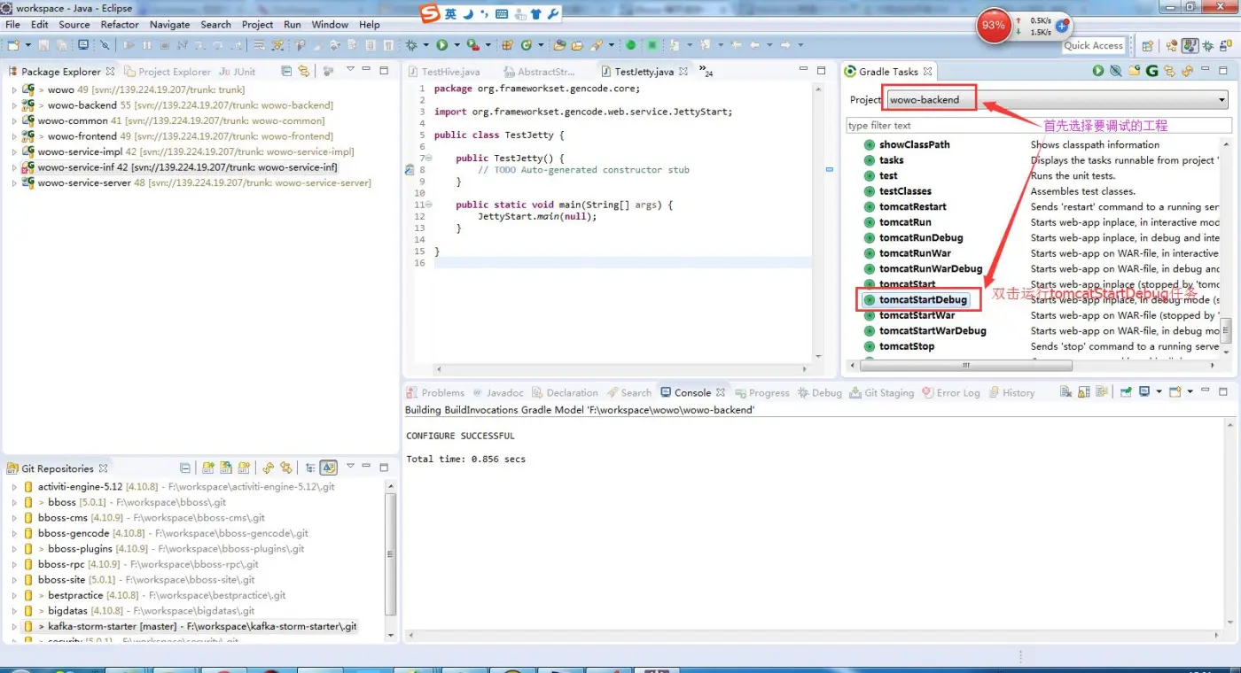Click the Gradle Tasks link with selection icon
Viewport: 1241px width, 673px height.
point(1169,71)
